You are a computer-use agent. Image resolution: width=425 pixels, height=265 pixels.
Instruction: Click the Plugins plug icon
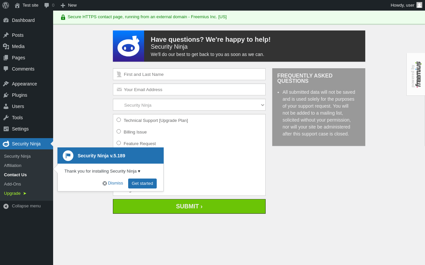click(6, 95)
